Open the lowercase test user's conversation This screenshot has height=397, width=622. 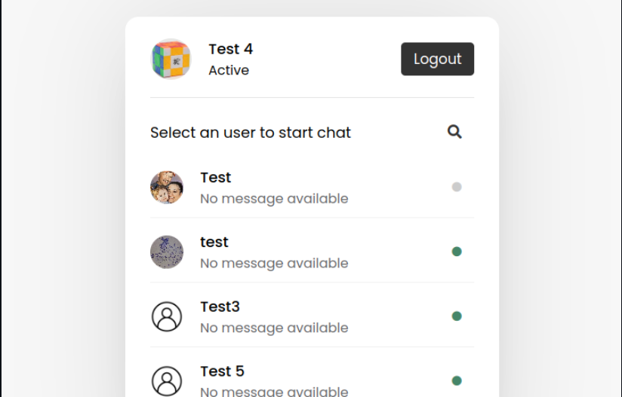(x=312, y=252)
